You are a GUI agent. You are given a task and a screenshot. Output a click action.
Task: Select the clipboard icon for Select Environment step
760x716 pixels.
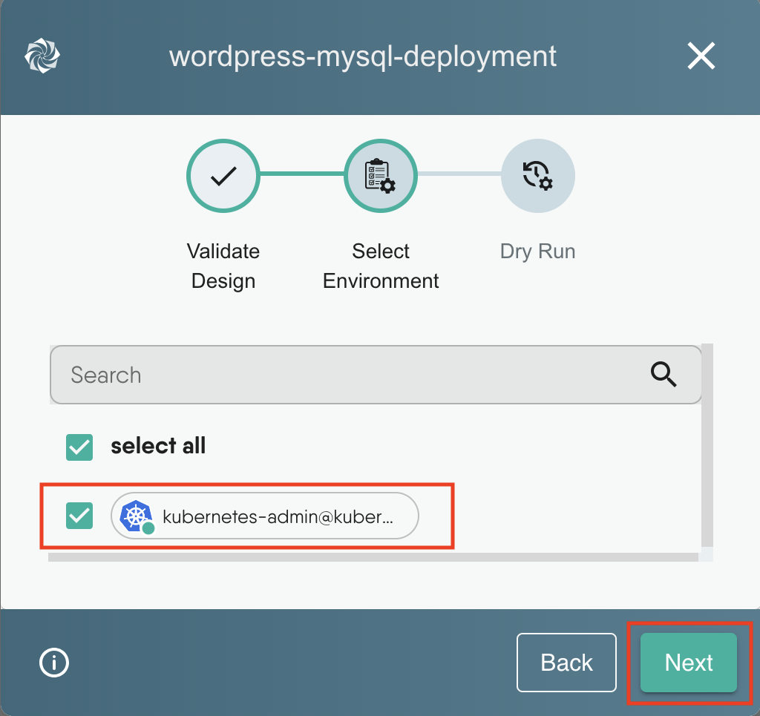pyautogui.click(x=380, y=176)
